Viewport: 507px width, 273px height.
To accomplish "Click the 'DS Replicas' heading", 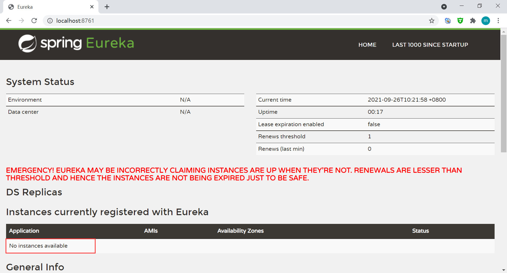I will pyautogui.click(x=34, y=192).
